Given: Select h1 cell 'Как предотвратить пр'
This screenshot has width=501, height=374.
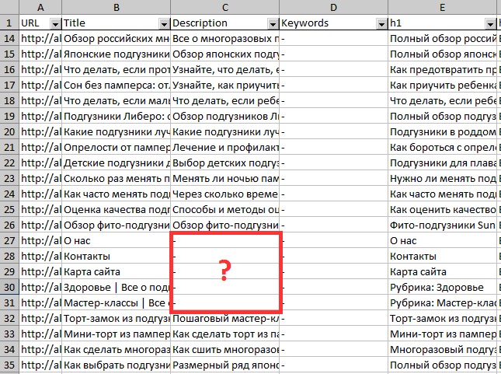Looking at the screenshot, I should [442, 70].
